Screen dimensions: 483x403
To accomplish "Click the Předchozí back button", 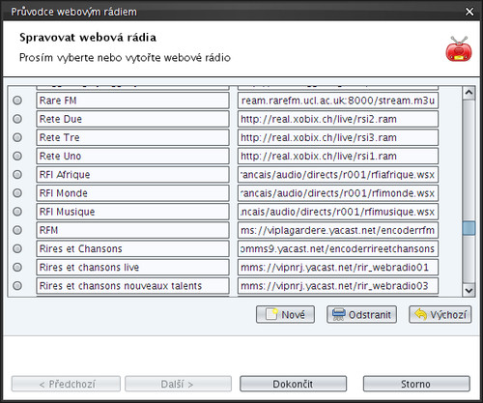I will coord(66,384).
